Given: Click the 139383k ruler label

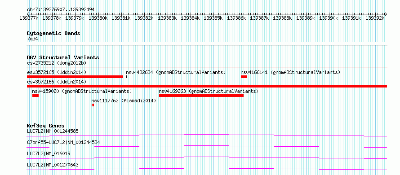Looking at the screenshot, I should [x=167, y=18].
